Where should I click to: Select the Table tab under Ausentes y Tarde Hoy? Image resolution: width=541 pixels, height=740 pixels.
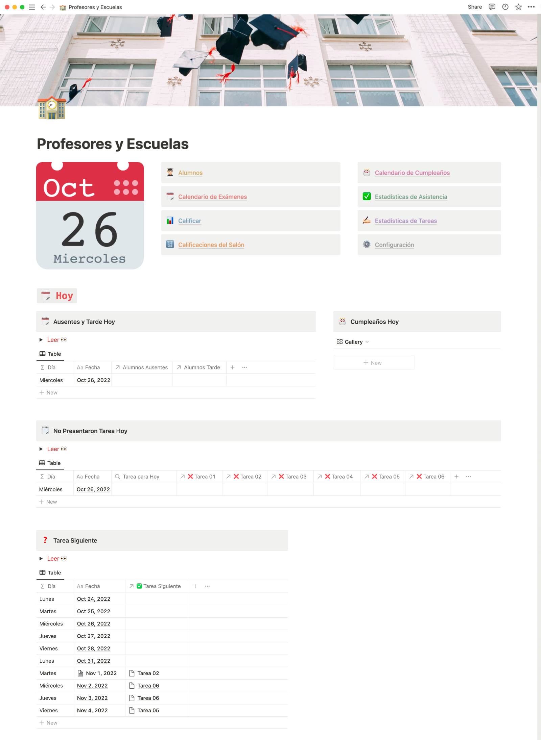(50, 354)
